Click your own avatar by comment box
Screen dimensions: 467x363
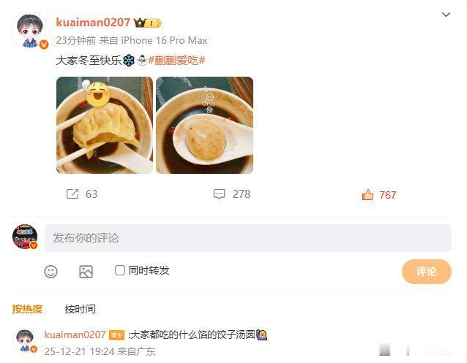click(x=25, y=237)
